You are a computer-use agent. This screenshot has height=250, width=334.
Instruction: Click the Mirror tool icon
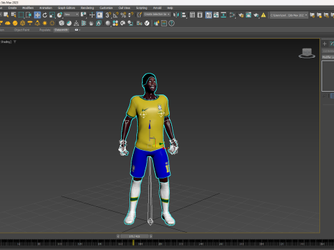point(176,15)
